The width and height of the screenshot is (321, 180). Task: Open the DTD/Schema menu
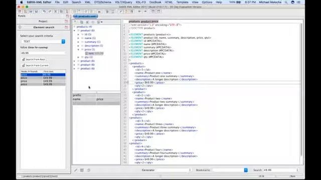pyautogui.click(x=102, y=2)
